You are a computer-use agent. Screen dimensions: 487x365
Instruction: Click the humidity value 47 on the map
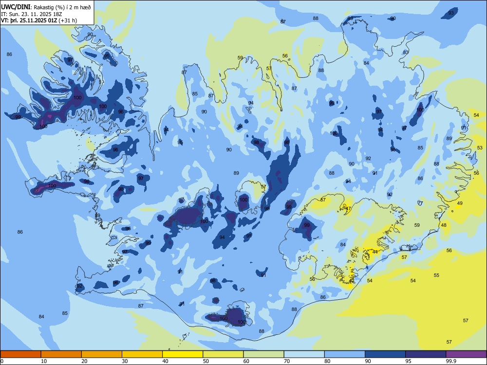(348, 209)
